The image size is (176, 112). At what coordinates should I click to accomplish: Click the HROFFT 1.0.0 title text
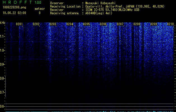click(x=22, y=2)
